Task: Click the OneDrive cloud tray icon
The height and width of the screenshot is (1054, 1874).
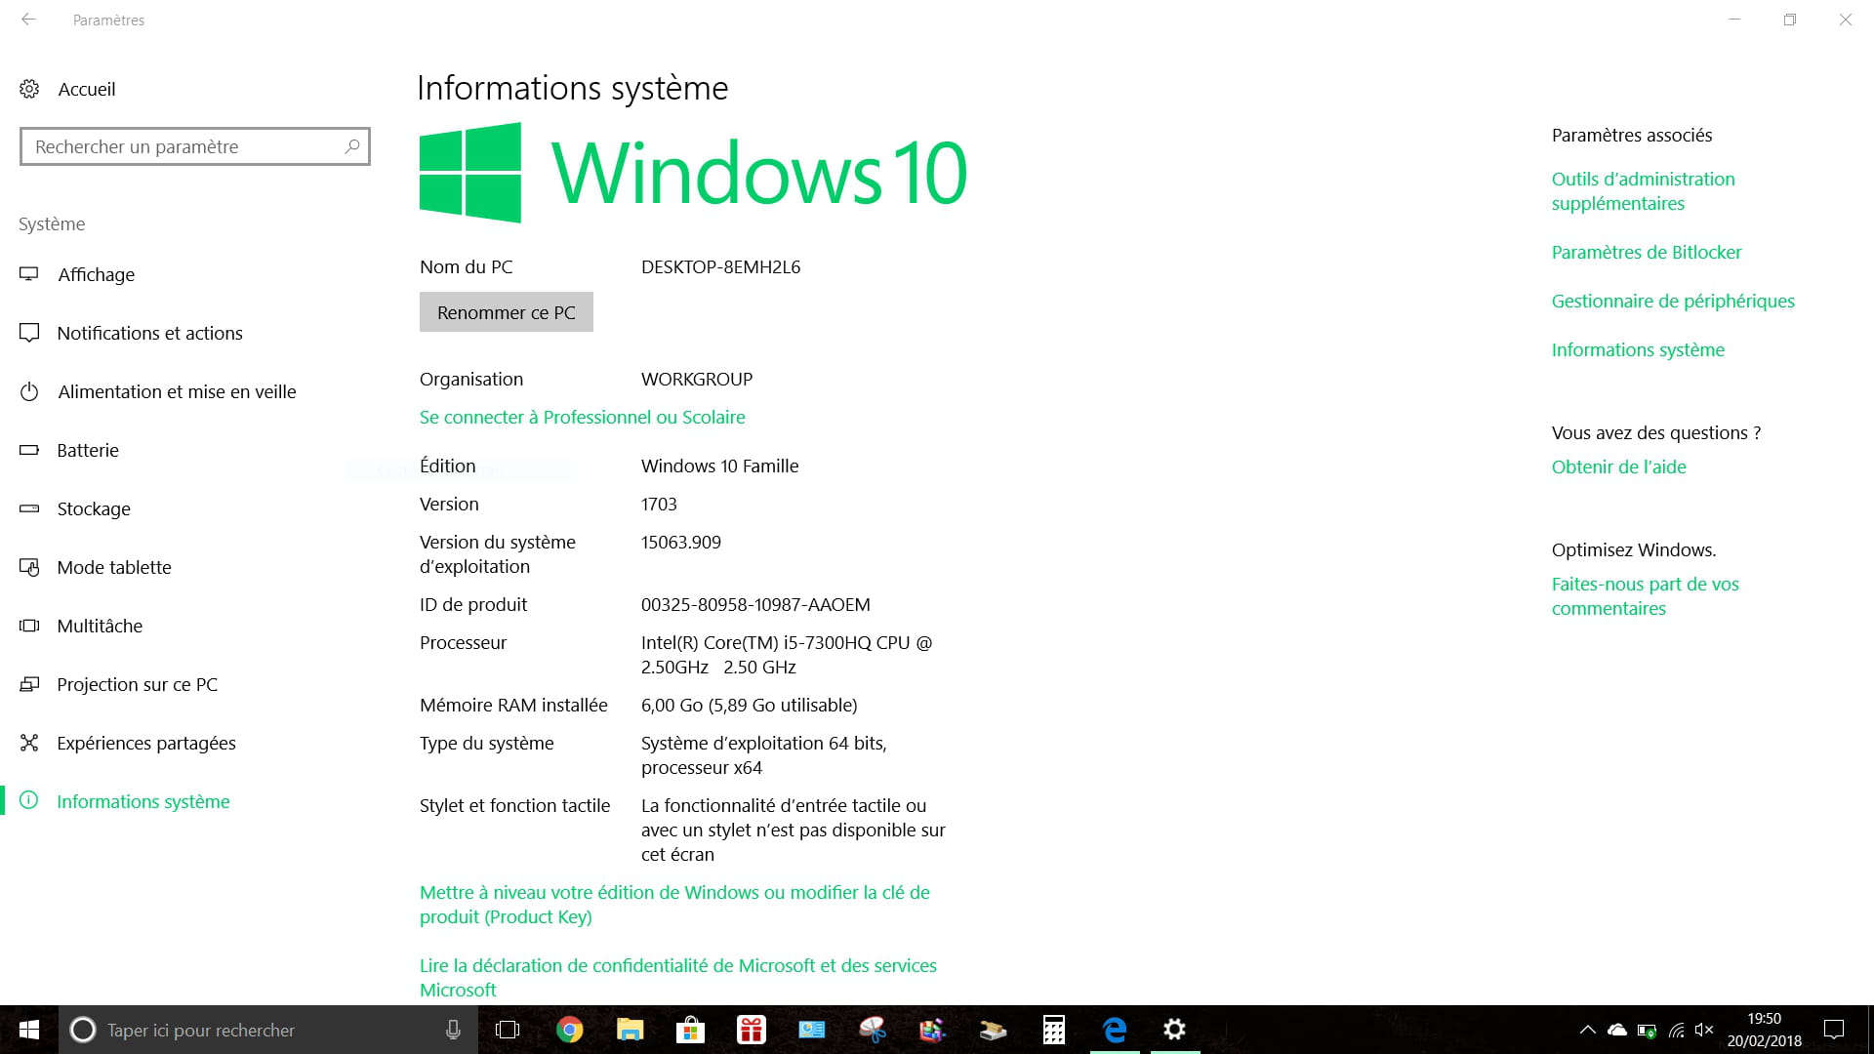Action: [1617, 1030]
